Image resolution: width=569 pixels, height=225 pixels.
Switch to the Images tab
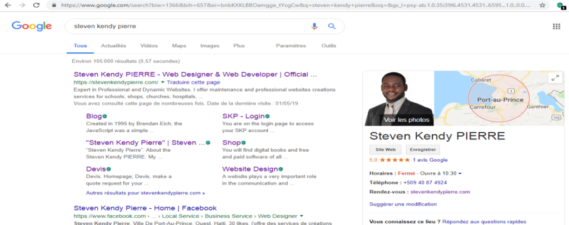pyautogui.click(x=209, y=46)
